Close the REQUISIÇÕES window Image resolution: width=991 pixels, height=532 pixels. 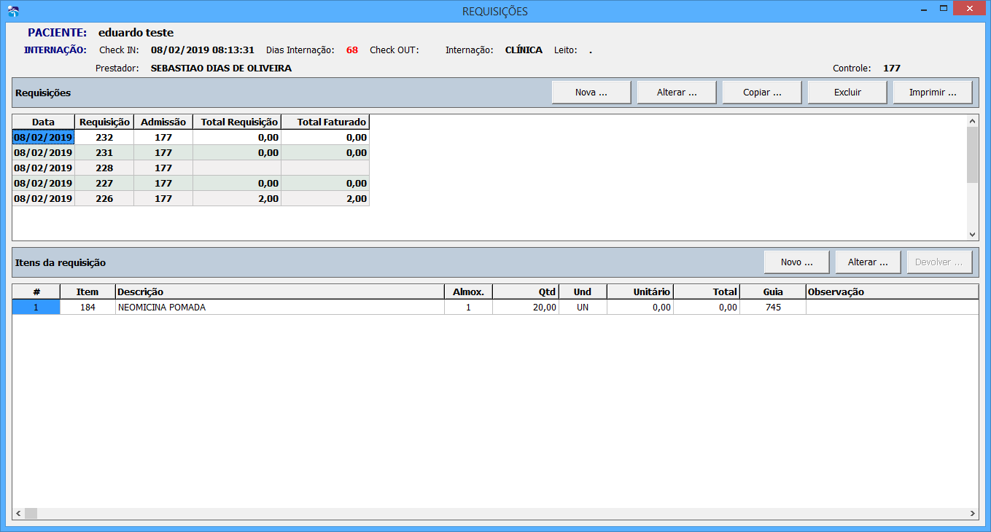tap(970, 9)
